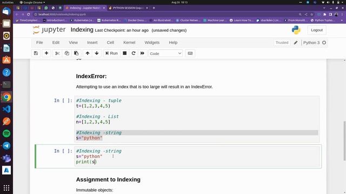This screenshot has width=346, height=194.
Task: Open the command palette keyboard icon
Action: (x=190, y=53)
